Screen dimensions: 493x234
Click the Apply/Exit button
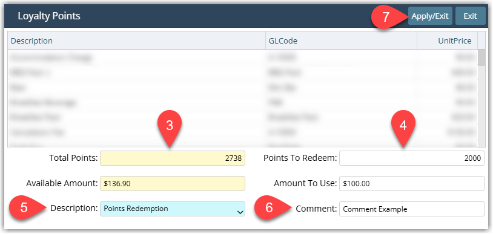pyautogui.click(x=430, y=16)
